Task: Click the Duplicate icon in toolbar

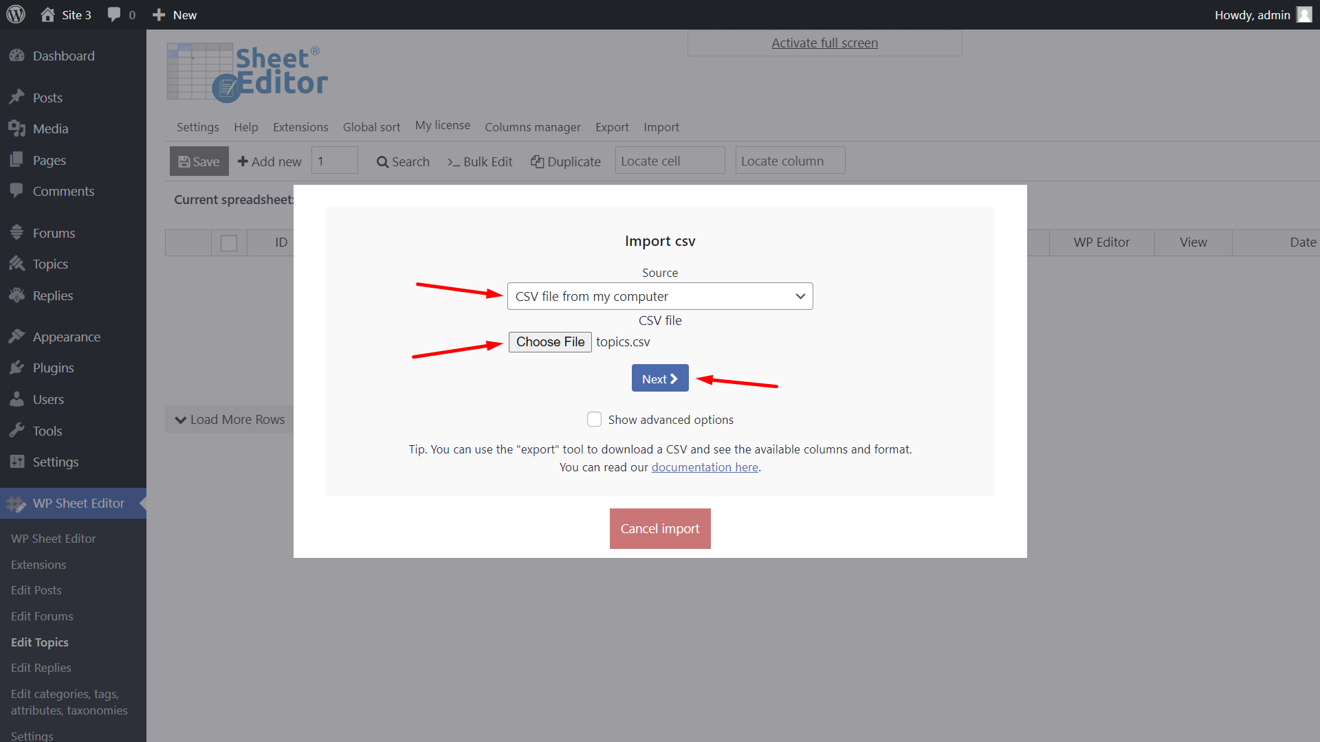Action: (x=537, y=160)
